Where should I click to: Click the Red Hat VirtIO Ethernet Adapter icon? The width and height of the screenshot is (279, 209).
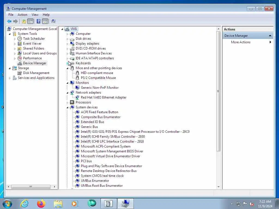tap(77, 97)
